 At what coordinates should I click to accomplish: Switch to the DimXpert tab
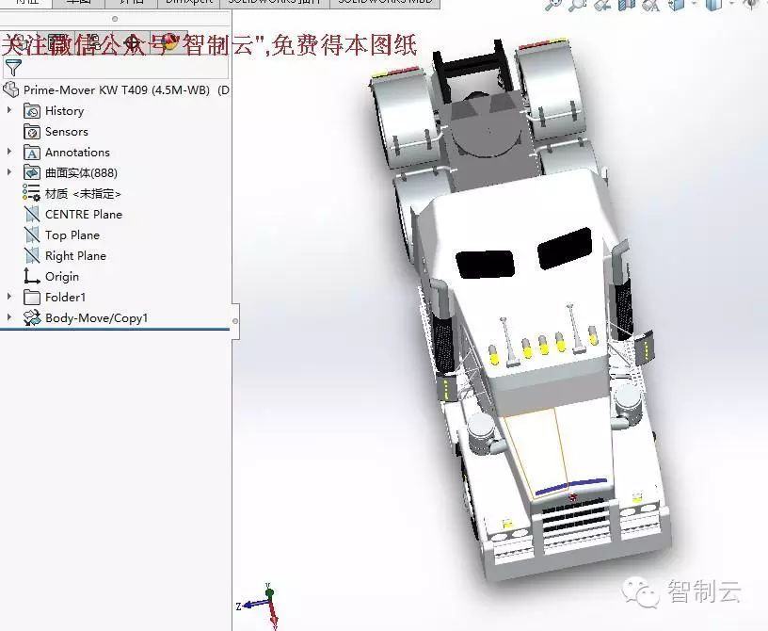[x=189, y=3]
